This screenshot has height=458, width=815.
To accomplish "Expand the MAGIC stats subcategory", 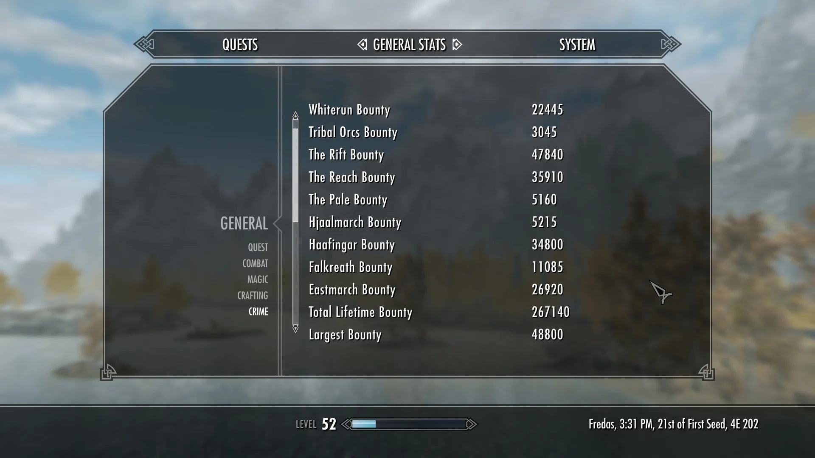I will pos(257,279).
